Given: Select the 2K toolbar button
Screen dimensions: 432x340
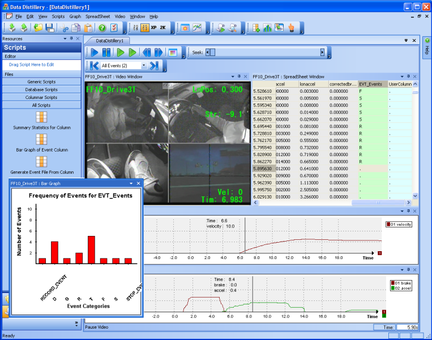Looking at the screenshot, I should 163,28.
